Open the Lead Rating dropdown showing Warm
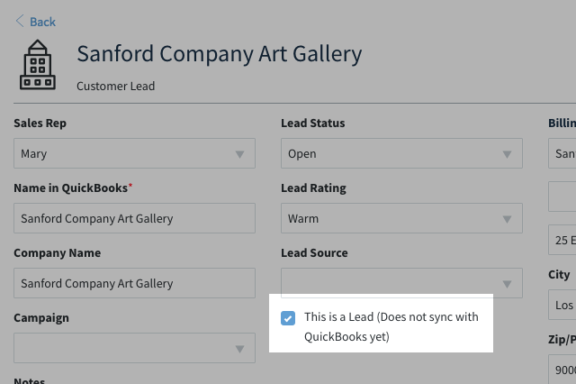The height and width of the screenshot is (384, 576). [401, 218]
